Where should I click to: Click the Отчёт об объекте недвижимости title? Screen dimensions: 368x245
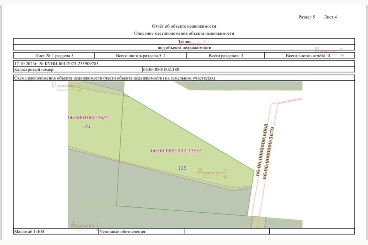point(184,26)
